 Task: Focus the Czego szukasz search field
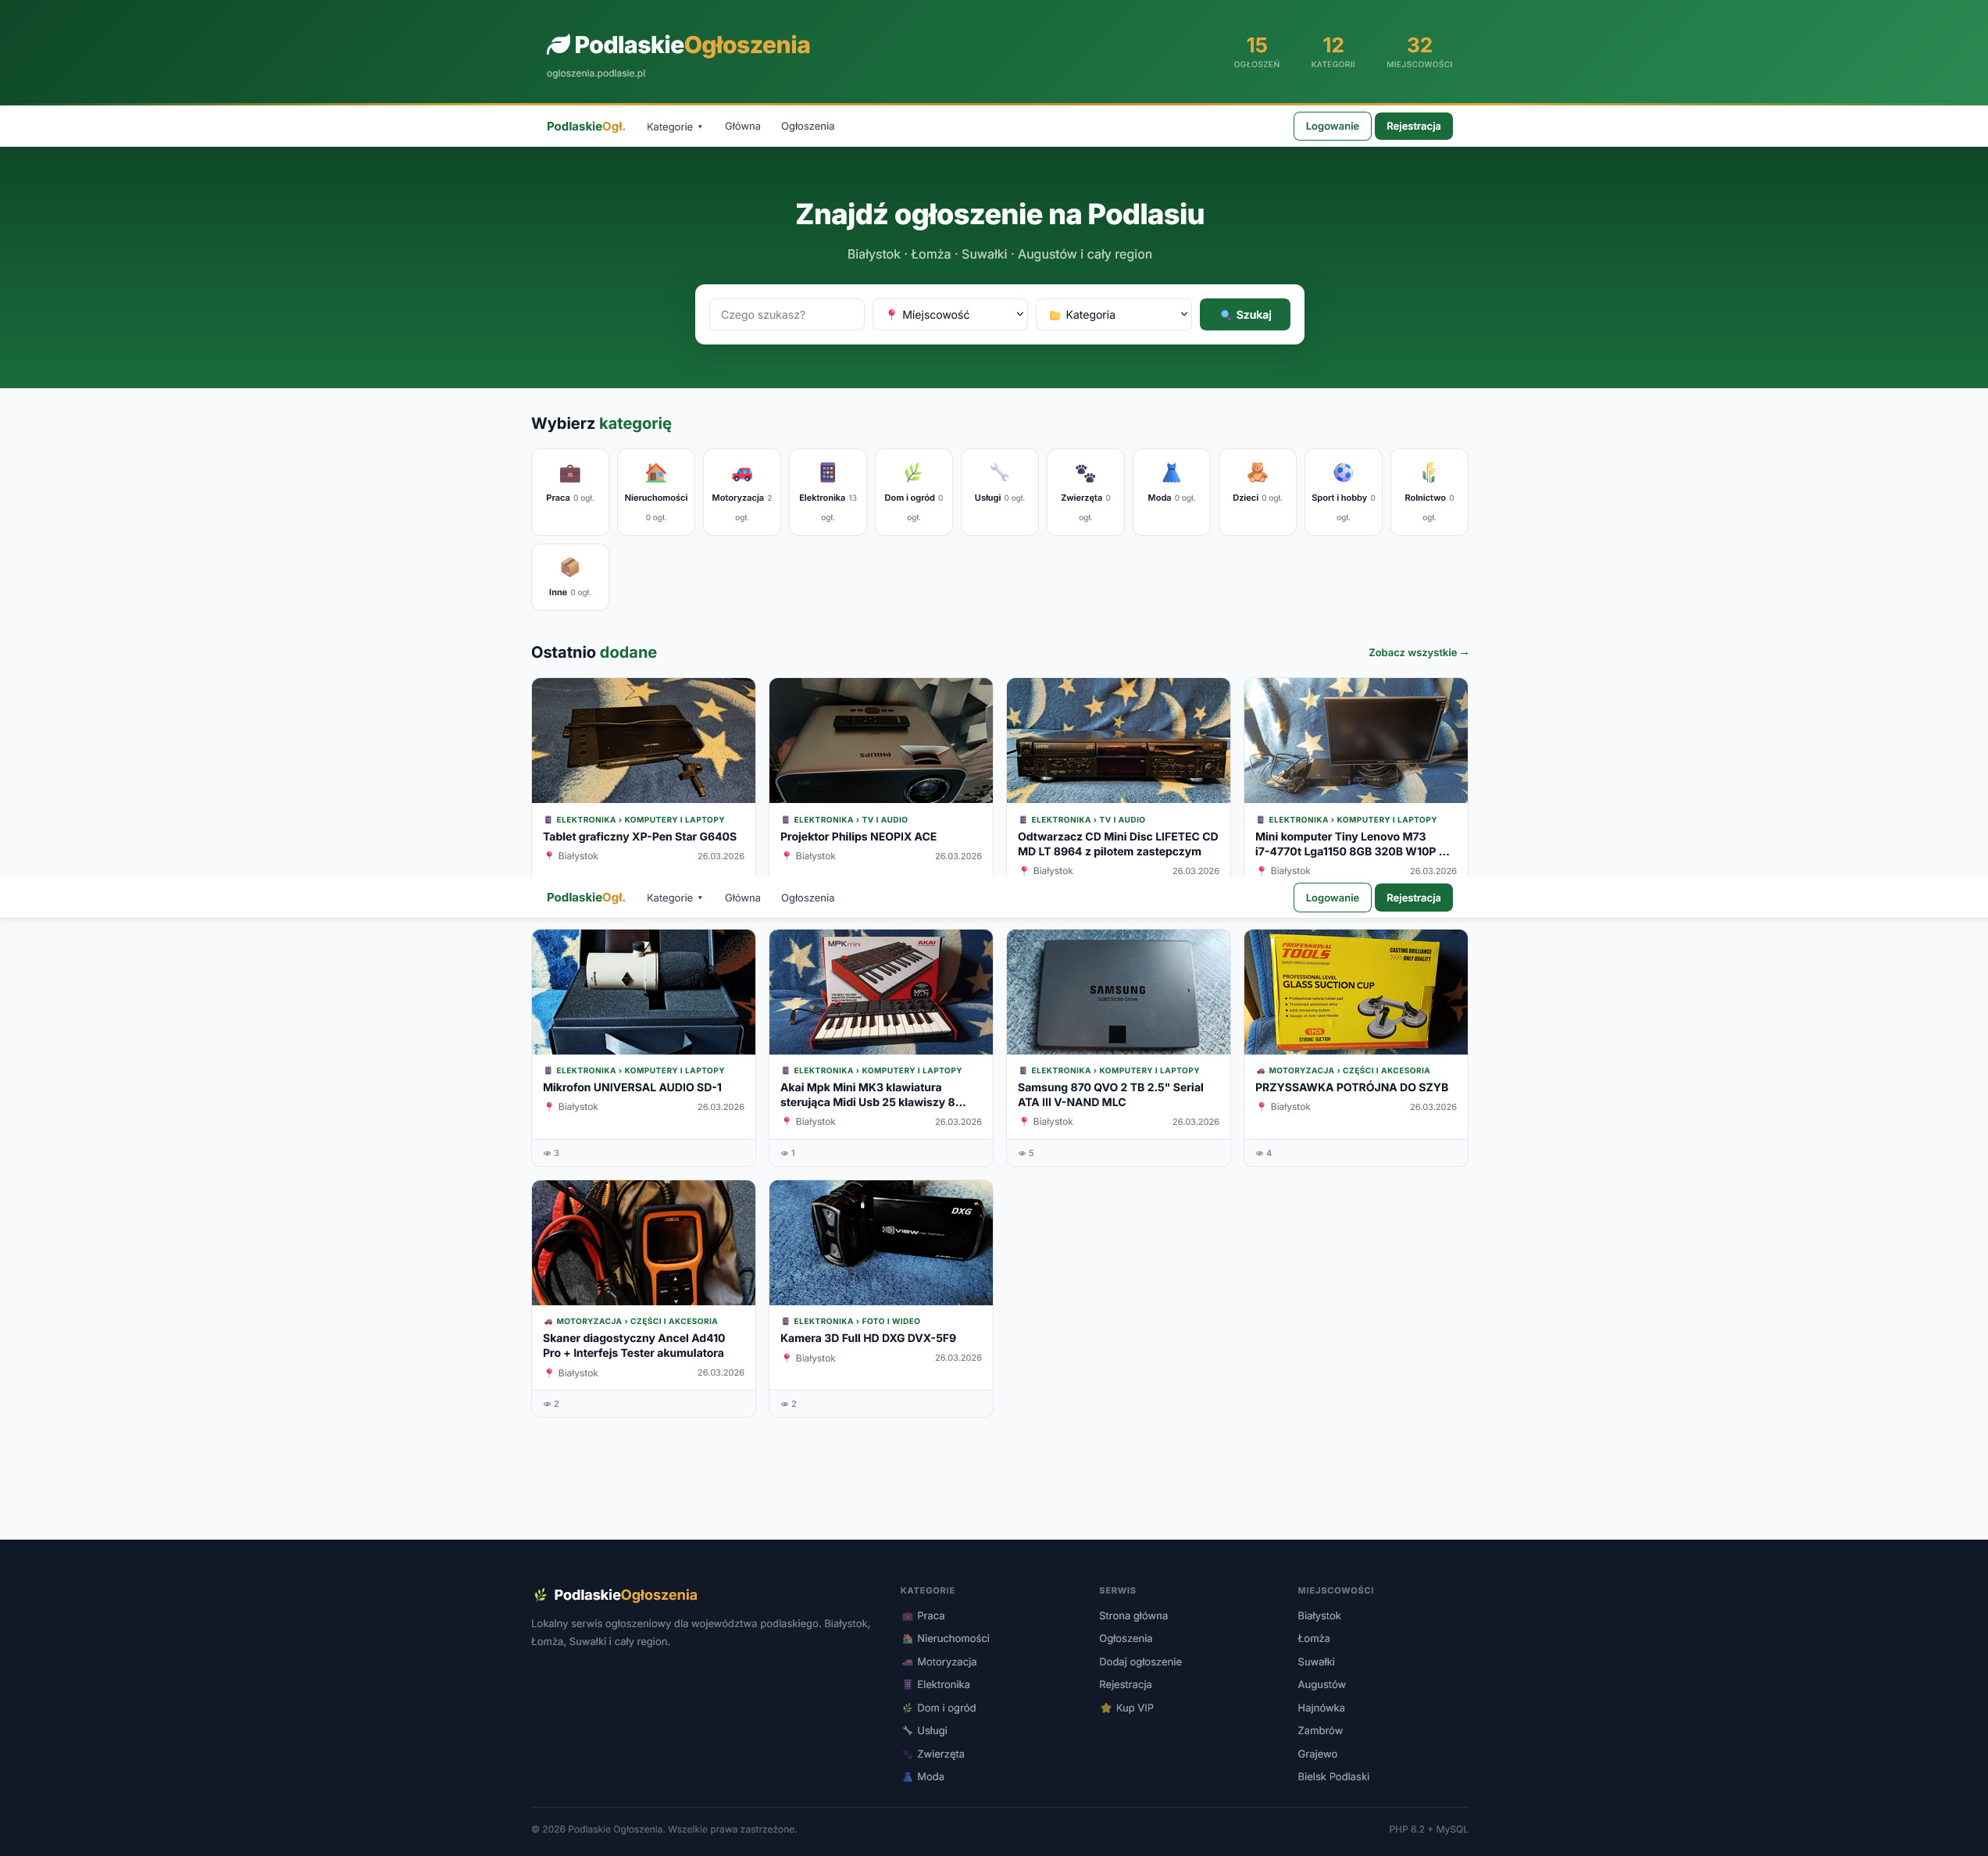coord(786,314)
